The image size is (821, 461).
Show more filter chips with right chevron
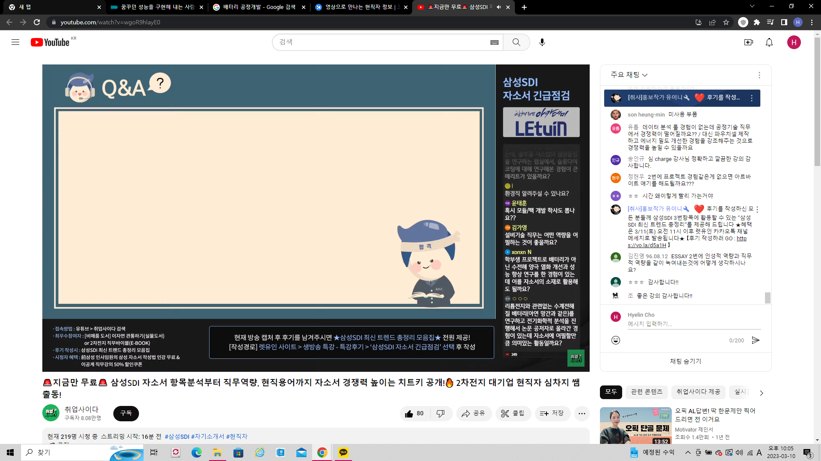[761, 393]
